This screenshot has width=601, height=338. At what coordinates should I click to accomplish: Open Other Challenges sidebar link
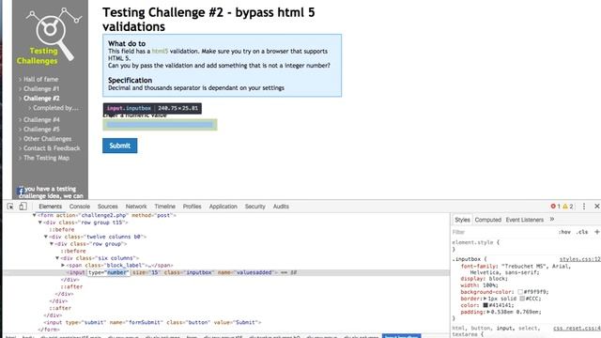click(x=47, y=139)
